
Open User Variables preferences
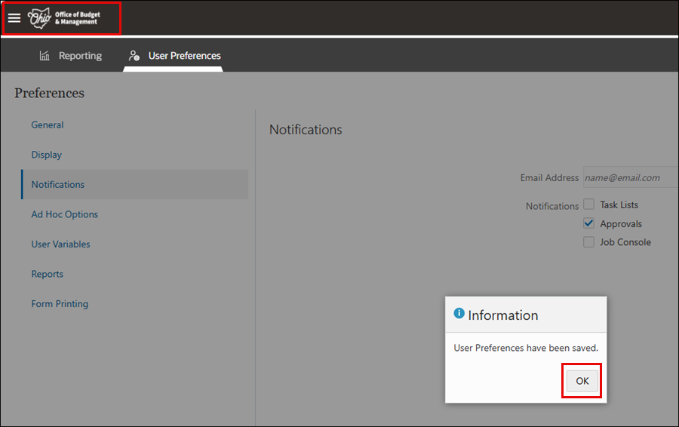tap(60, 244)
